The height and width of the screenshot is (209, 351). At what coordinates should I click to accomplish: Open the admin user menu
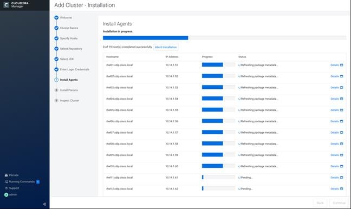11,194
